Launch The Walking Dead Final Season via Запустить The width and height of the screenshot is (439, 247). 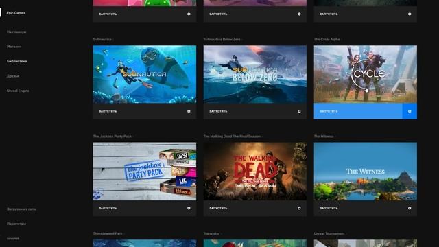click(x=218, y=208)
